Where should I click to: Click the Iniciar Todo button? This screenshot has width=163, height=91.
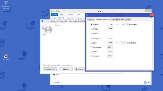click(x=50, y=69)
